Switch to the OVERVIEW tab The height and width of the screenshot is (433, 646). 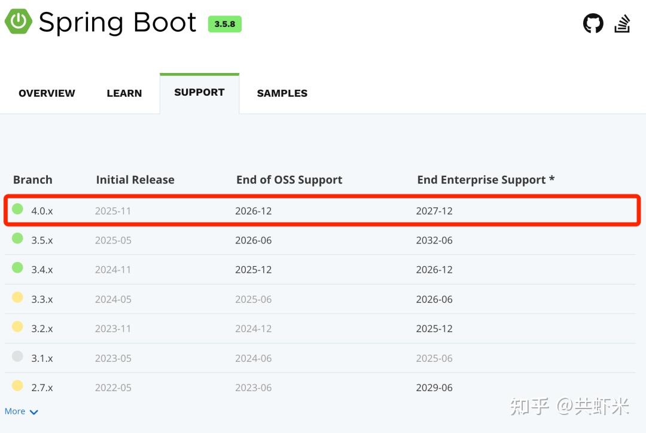click(47, 93)
